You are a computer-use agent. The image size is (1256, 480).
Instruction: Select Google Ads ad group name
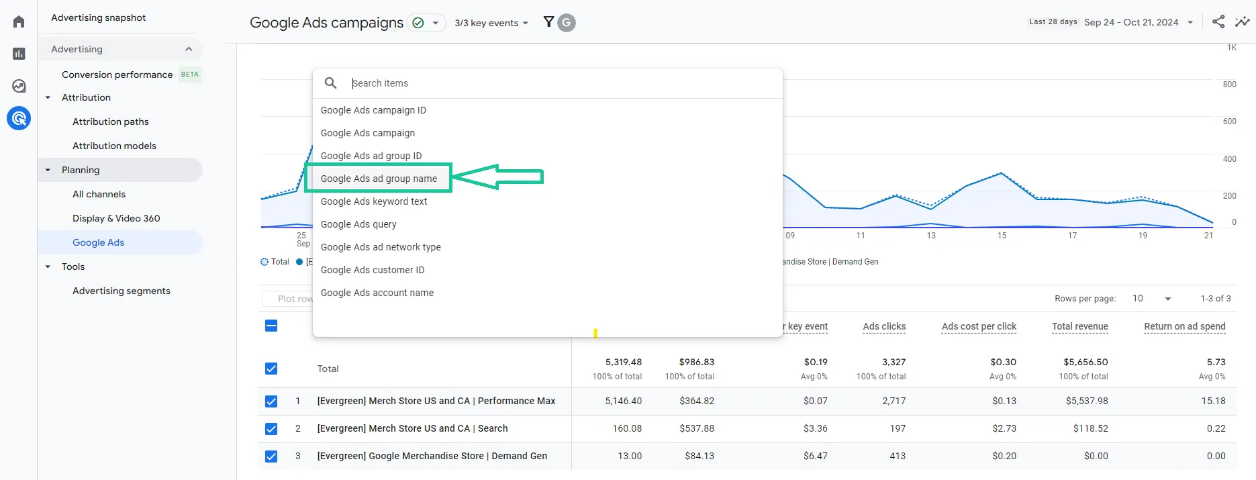(x=379, y=179)
